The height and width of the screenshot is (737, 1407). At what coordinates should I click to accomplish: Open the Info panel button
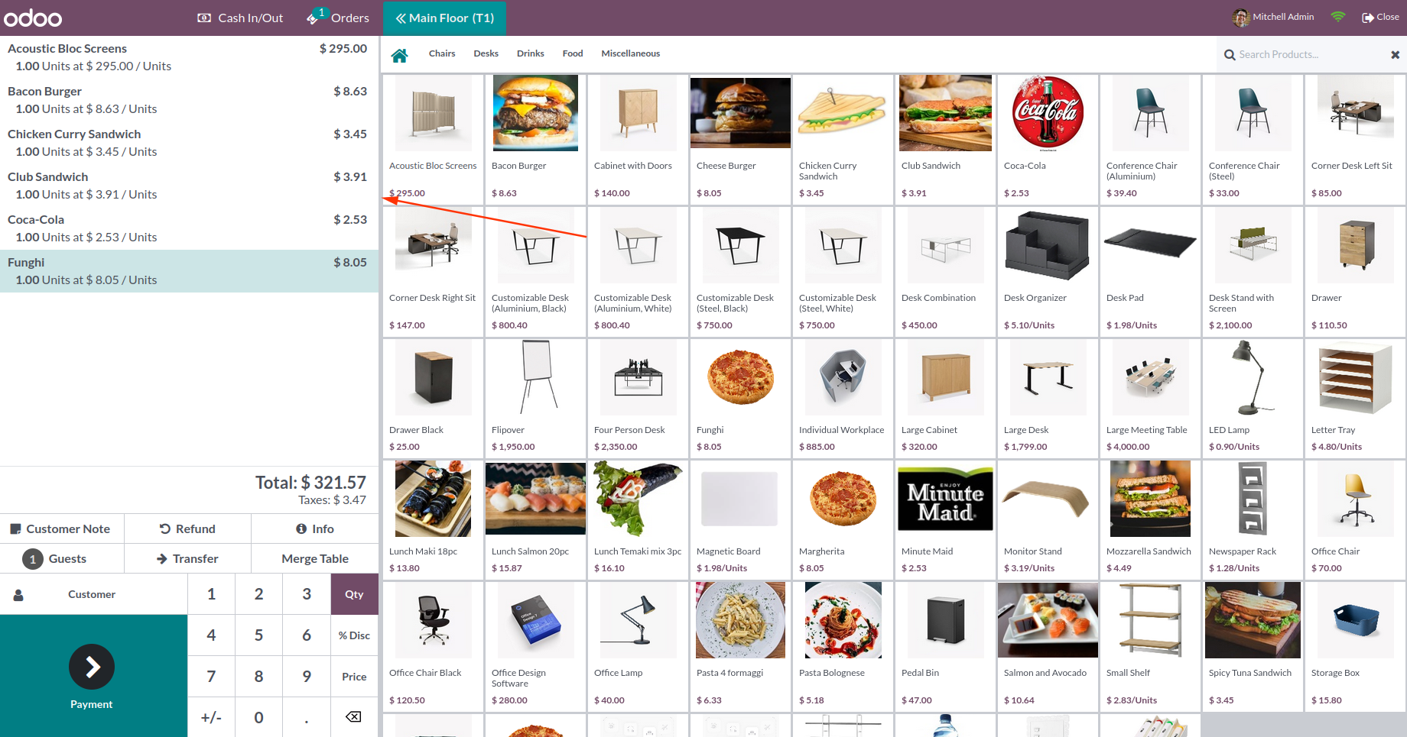315,529
